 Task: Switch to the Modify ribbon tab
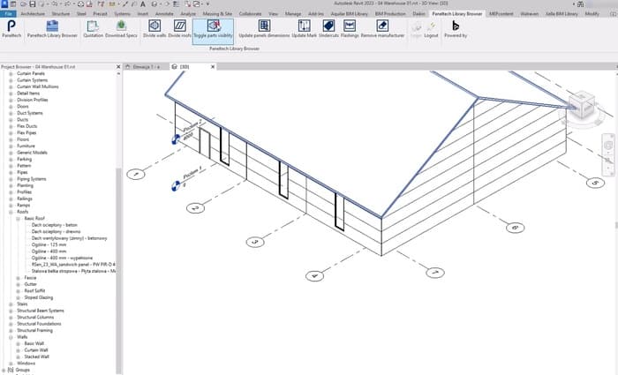pos(592,14)
